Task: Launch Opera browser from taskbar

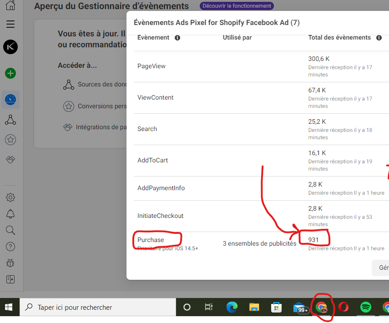Action: (x=344, y=308)
